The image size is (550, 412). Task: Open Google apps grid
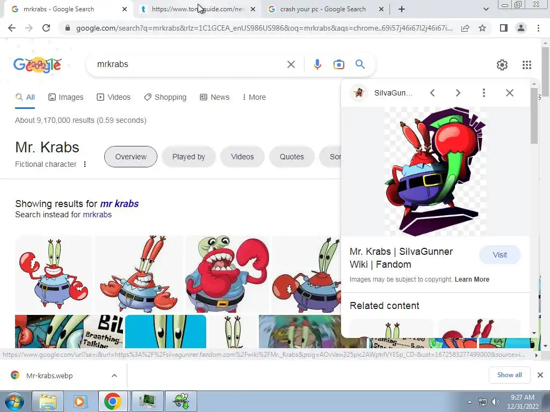tap(526, 65)
